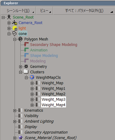
Task: Click the WeightMapCls cluster cube icon
Action: pyautogui.click(x=32, y=77)
